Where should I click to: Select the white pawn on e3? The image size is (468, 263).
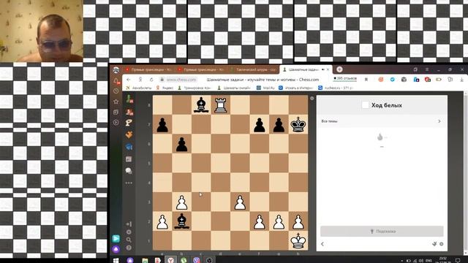[240, 202]
